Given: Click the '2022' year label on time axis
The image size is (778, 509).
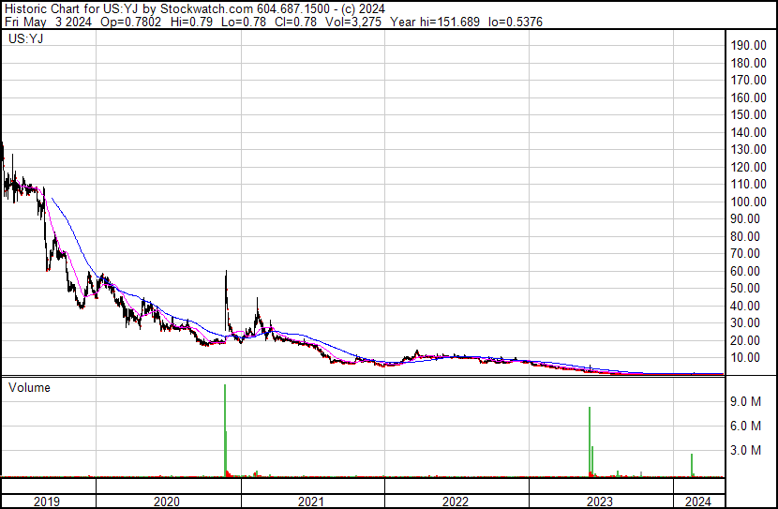Looking at the screenshot, I should pos(456,502).
